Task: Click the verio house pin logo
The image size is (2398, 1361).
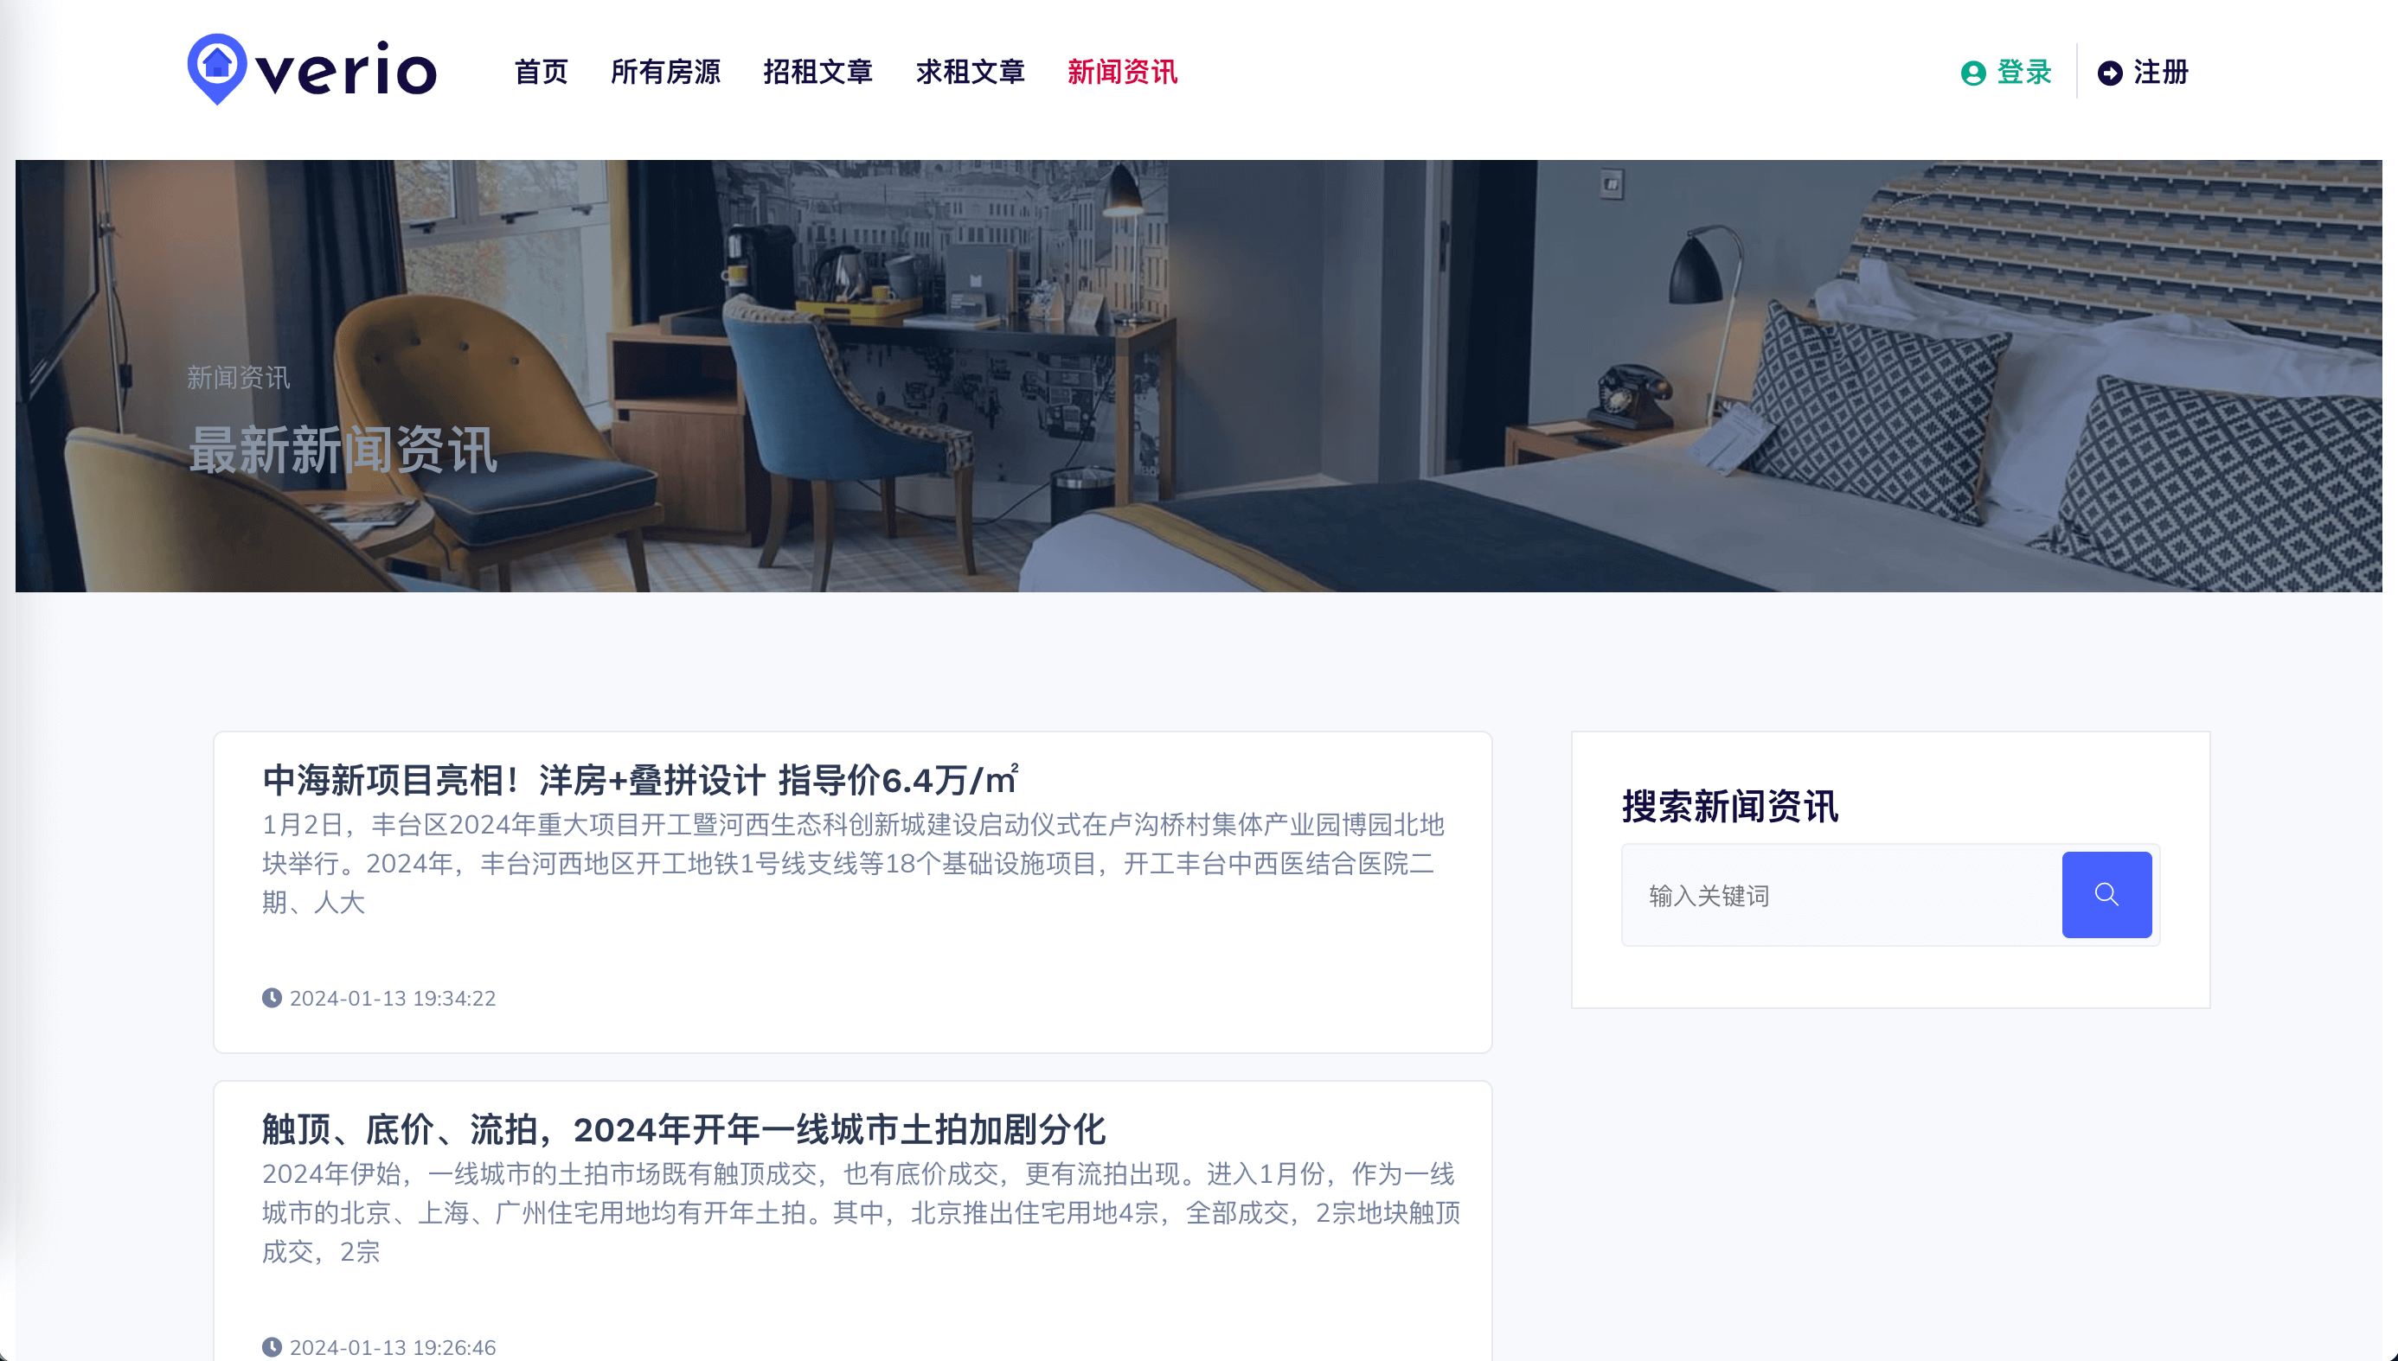Action: pos(217,69)
